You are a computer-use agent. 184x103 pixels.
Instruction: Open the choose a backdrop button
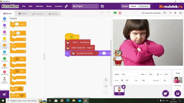[178, 93]
